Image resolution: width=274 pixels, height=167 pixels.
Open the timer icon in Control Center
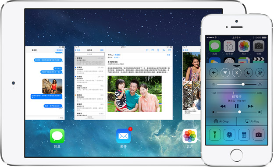pyautogui.click(x=229, y=135)
